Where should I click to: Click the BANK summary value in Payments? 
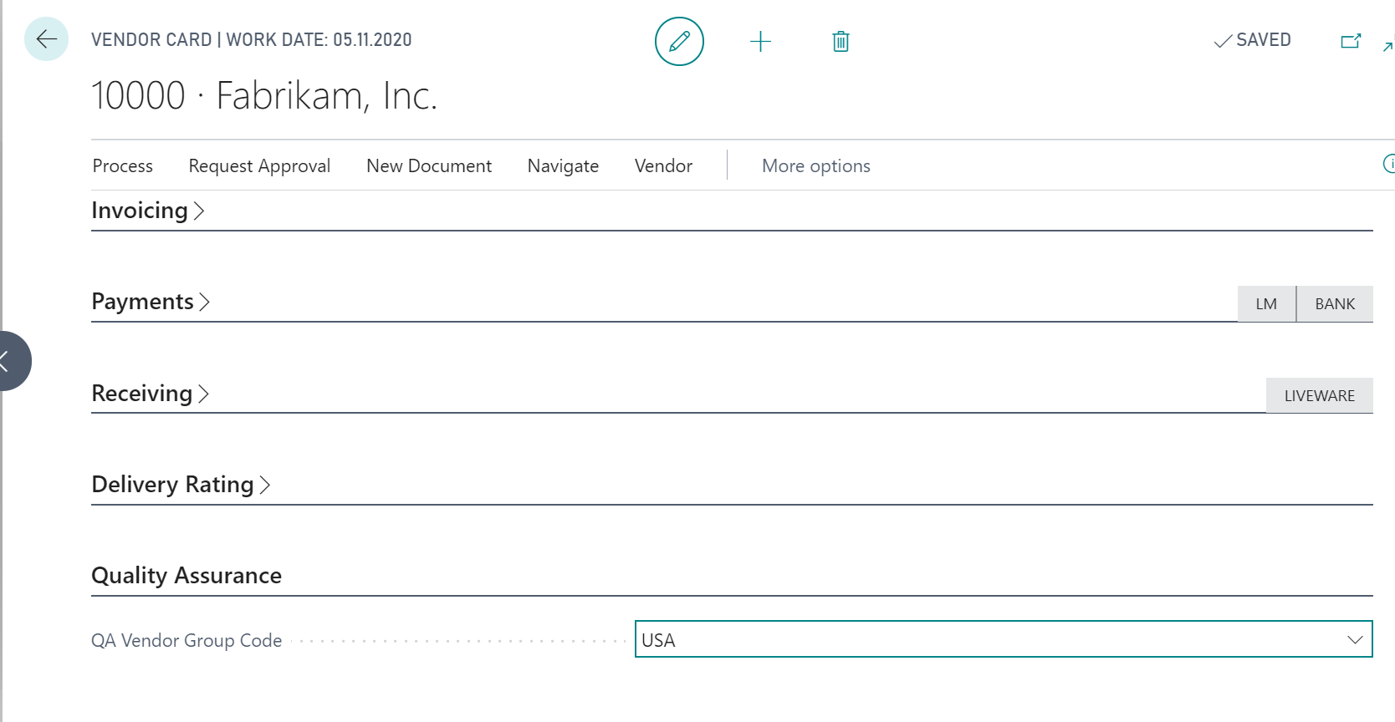[1335, 303]
